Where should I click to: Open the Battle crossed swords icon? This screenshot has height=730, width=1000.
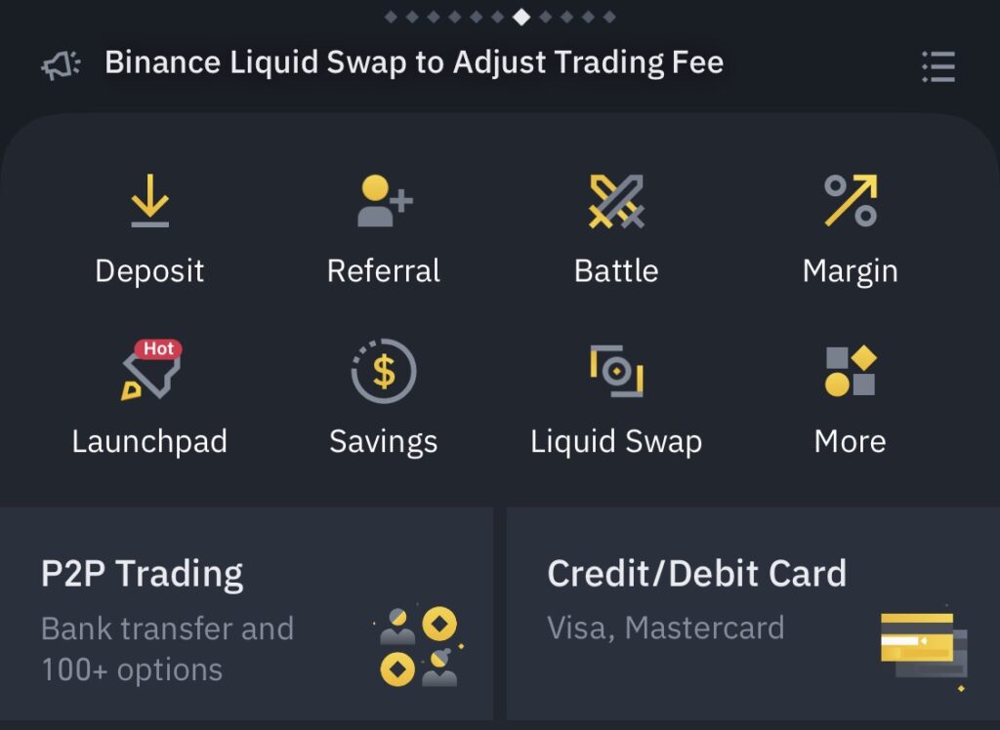[617, 201]
